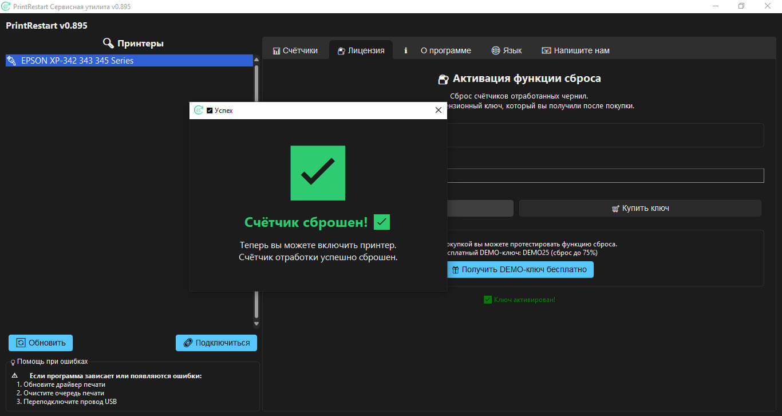Viewport: 782px width, 416px height.
Task: Click the pen icon beside EPSON printer
Action: tap(11, 60)
